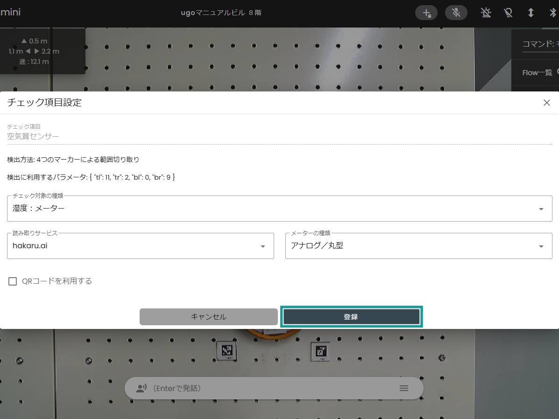Click the vertical height adjustment arrows icon
The image size is (559, 419).
pyautogui.click(x=531, y=13)
